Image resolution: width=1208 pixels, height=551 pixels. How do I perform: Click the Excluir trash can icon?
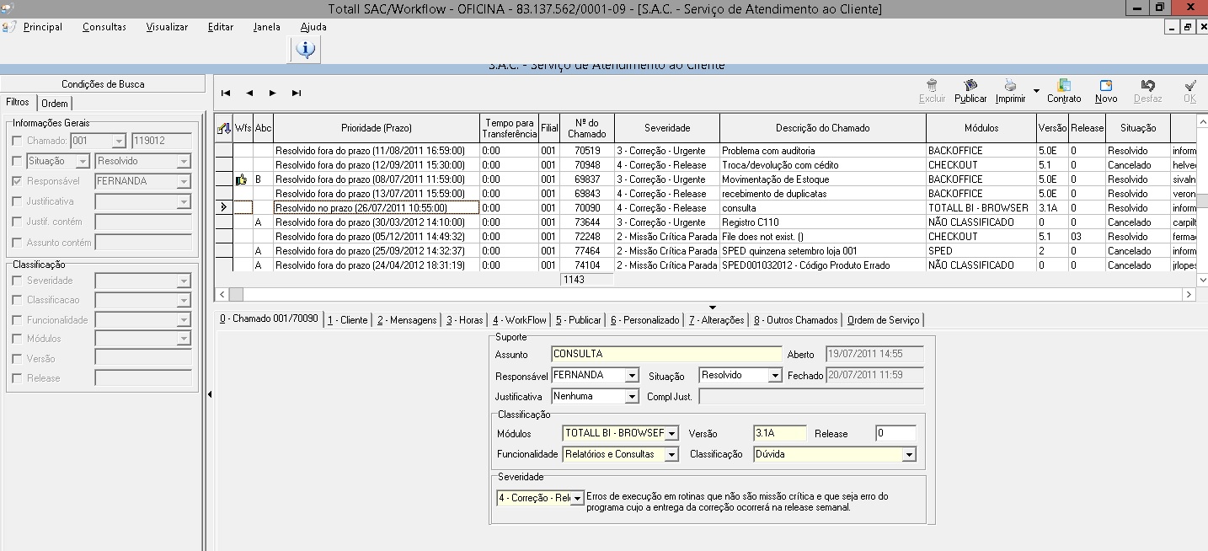point(932,85)
